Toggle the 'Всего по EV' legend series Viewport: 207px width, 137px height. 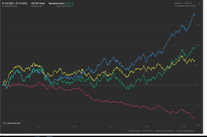[148, 131]
